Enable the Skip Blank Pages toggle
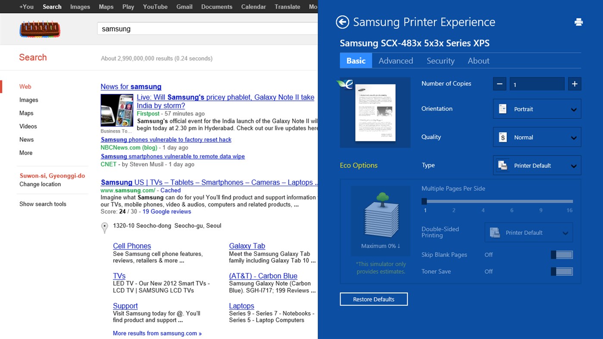 click(x=561, y=255)
